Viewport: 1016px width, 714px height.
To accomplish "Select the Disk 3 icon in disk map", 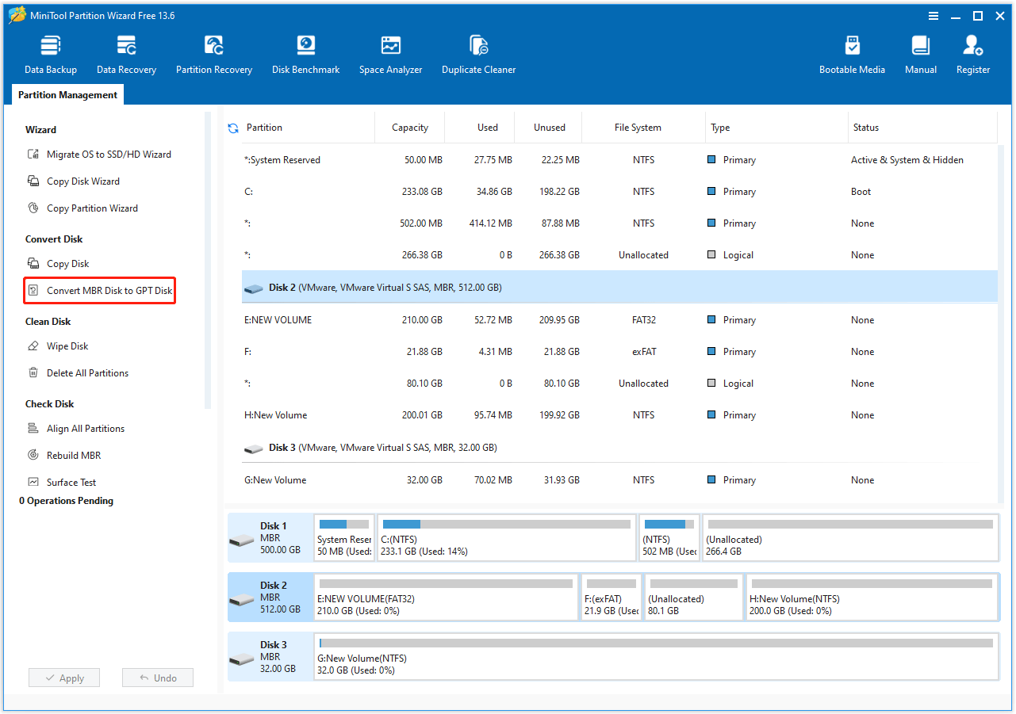I will 241,659.
